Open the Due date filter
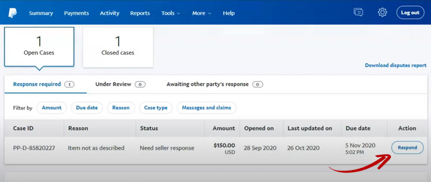Image resolution: width=431 pixels, height=182 pixels. (87, 108)
